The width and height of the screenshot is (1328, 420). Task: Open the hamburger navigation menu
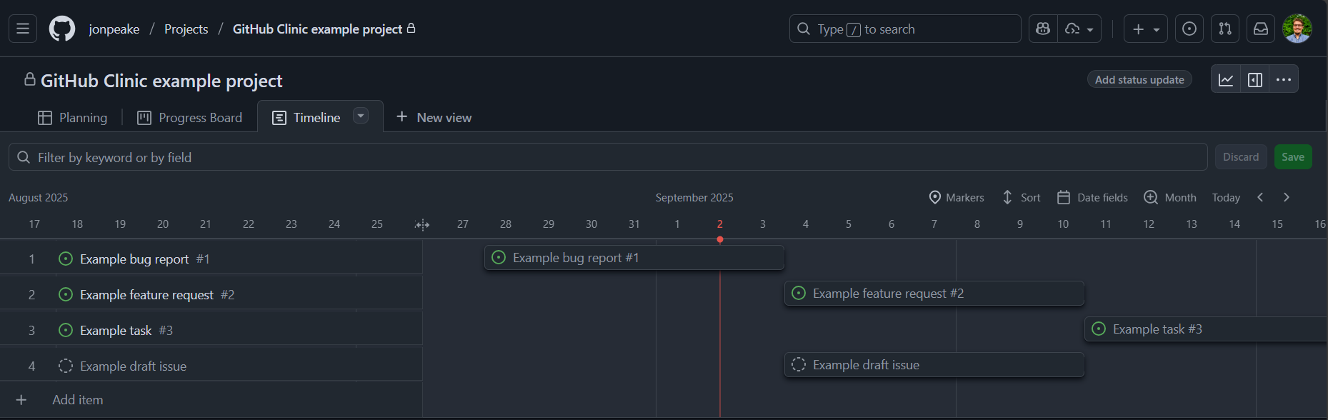pos(23,29)
